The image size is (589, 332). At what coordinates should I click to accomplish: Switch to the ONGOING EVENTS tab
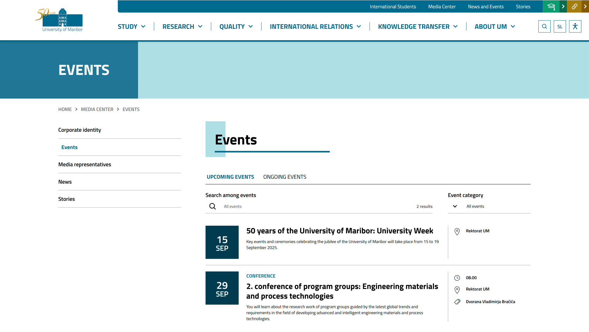pos(284,177)
